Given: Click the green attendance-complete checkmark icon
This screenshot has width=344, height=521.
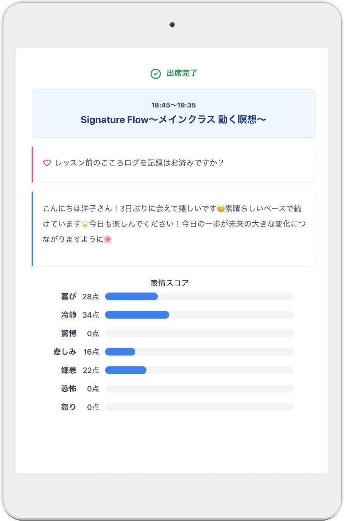Looking at the screenshot, I should [155, 74].
